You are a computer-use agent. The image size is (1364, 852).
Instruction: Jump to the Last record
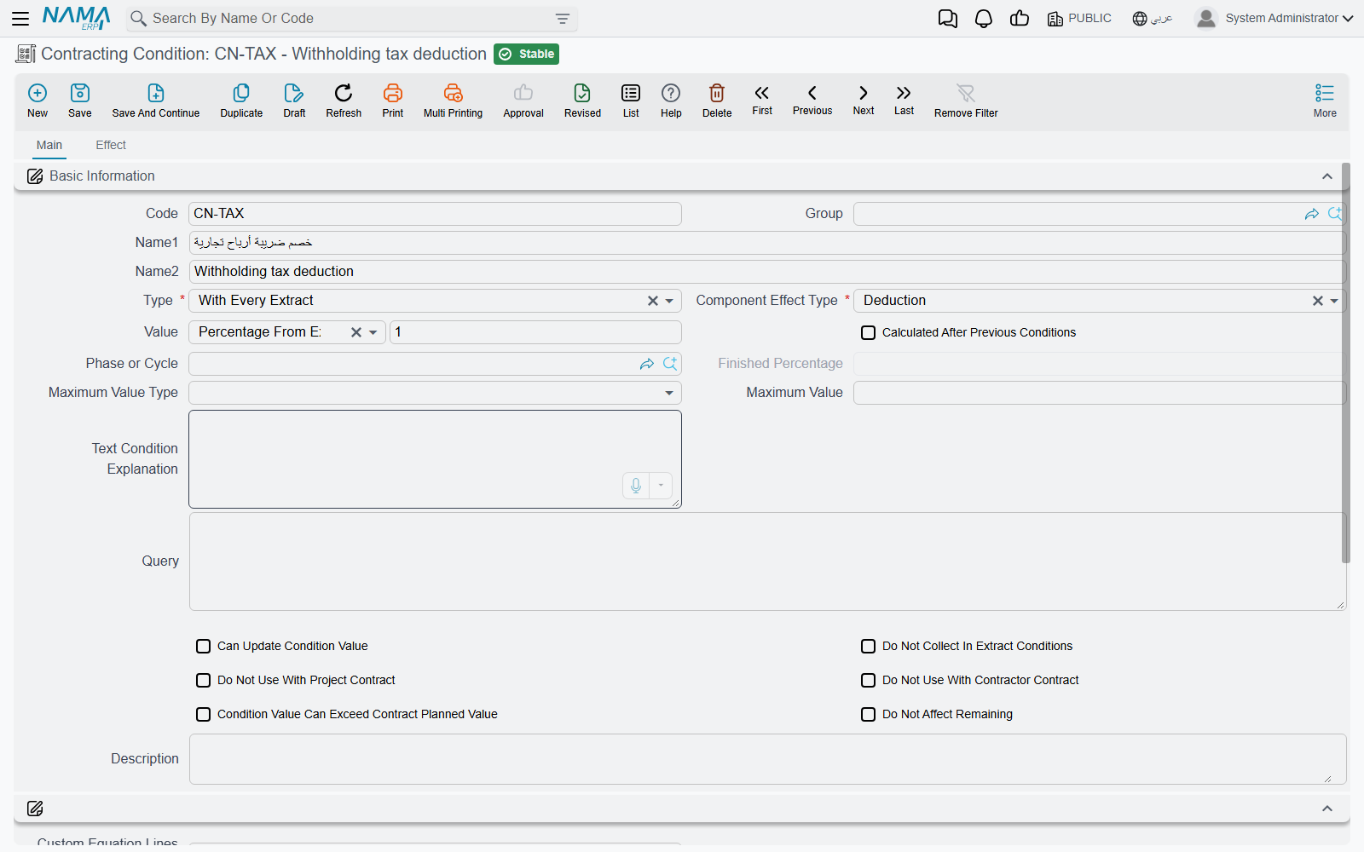(x=904, y=93)
